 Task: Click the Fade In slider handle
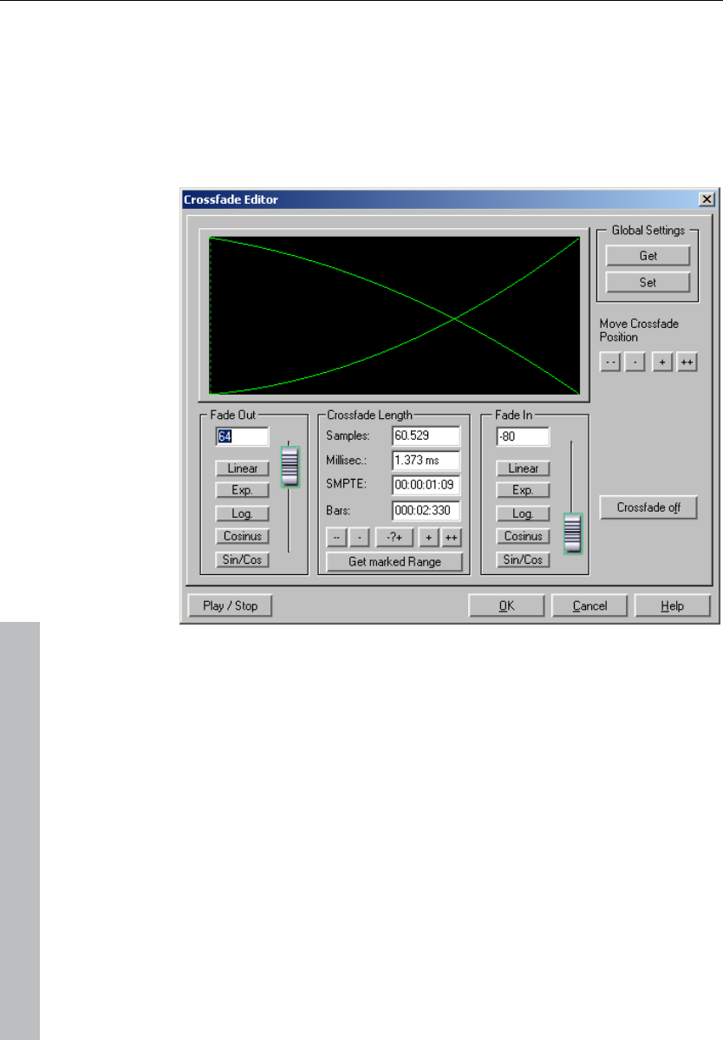(572, 533)
